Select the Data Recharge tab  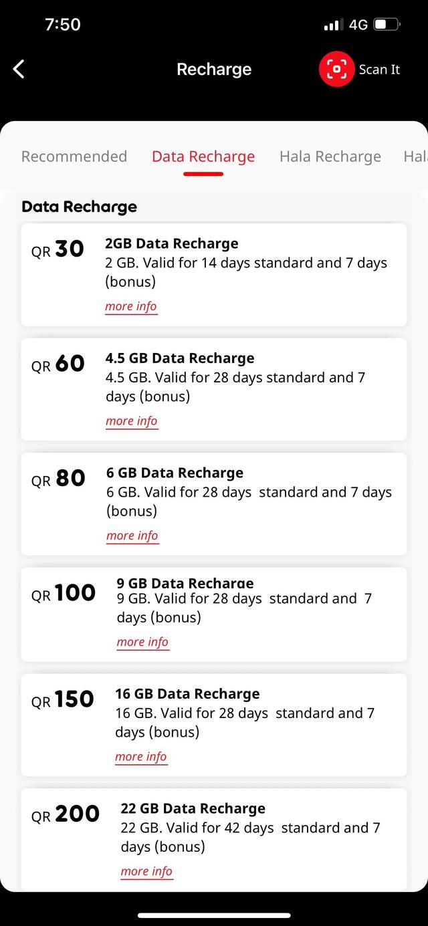coord(203,156)
